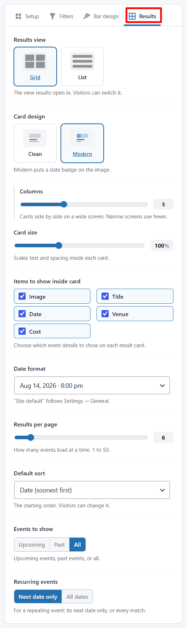The height and width of the screenshot is (628, 187).
Task: Show Past events only
Action: [59, 545]
